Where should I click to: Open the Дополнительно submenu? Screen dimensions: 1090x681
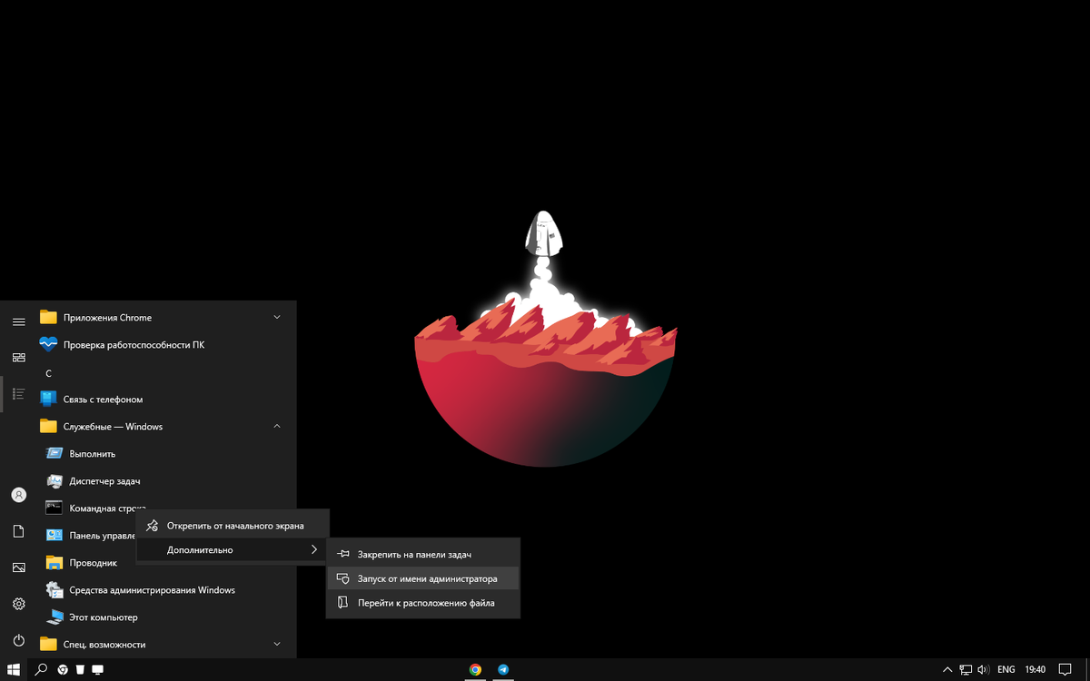pos(233,549)
